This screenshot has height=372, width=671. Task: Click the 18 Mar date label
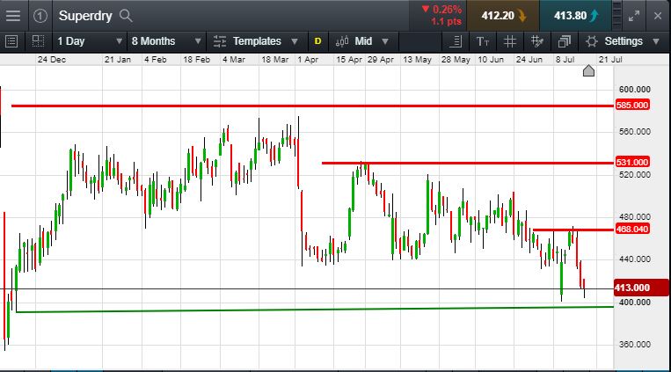(274, 60)
